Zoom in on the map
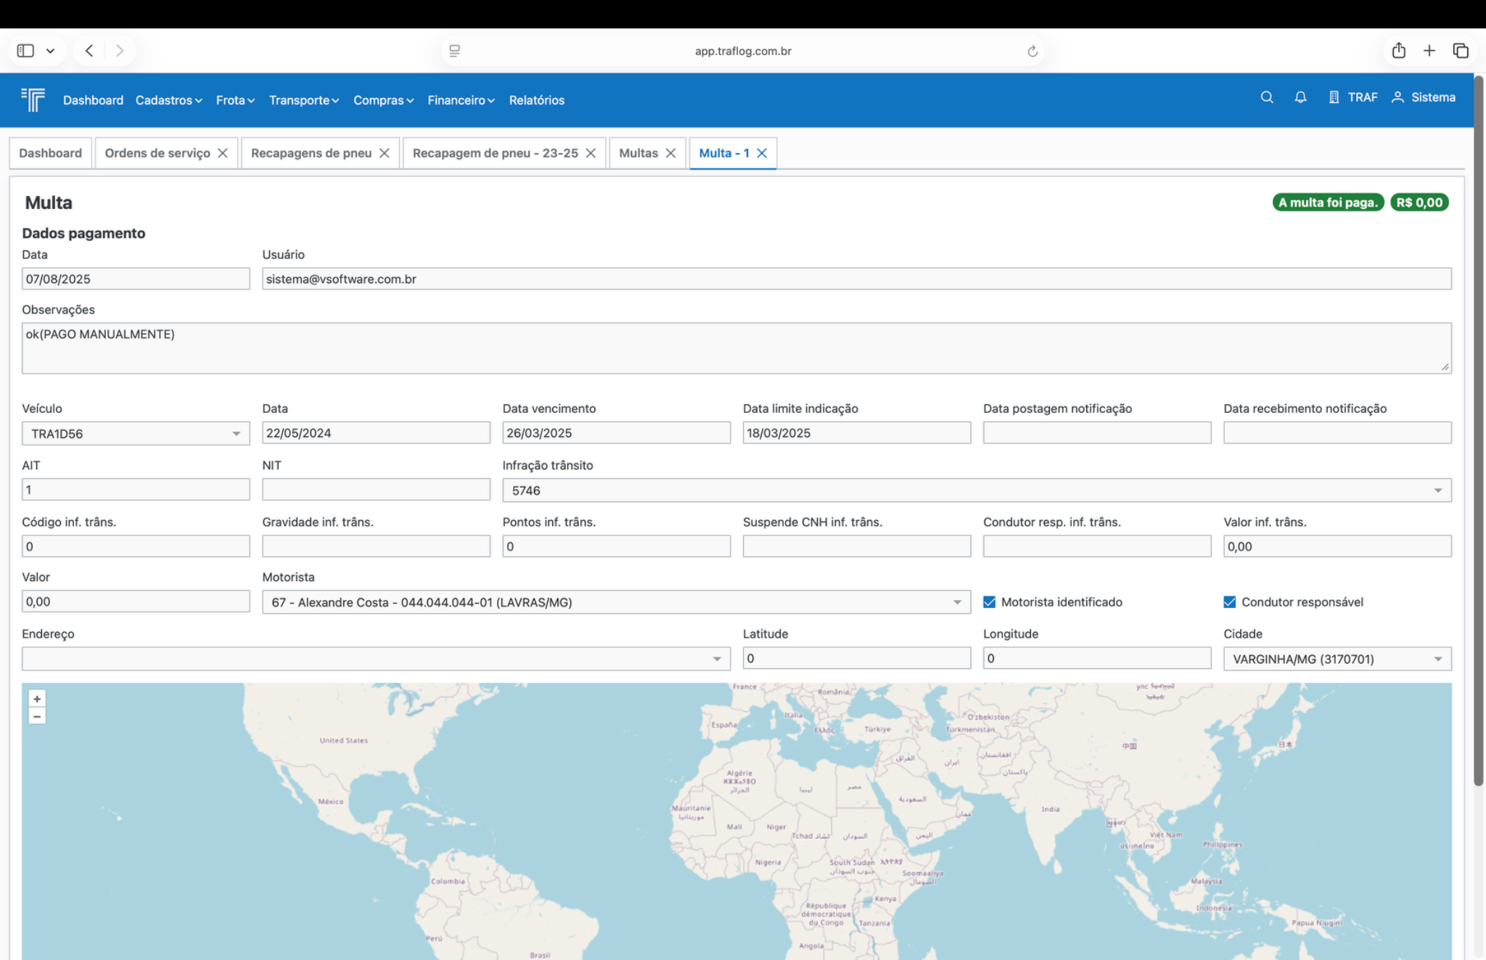The height and width of the screenshot is (960, 1486). (37, 699)
